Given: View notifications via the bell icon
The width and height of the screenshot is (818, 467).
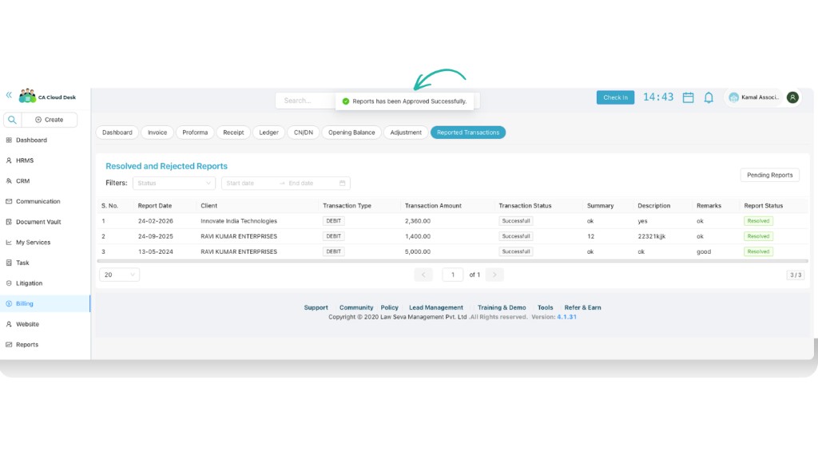Looking at the screenshot, I should (x=709, y=97).
